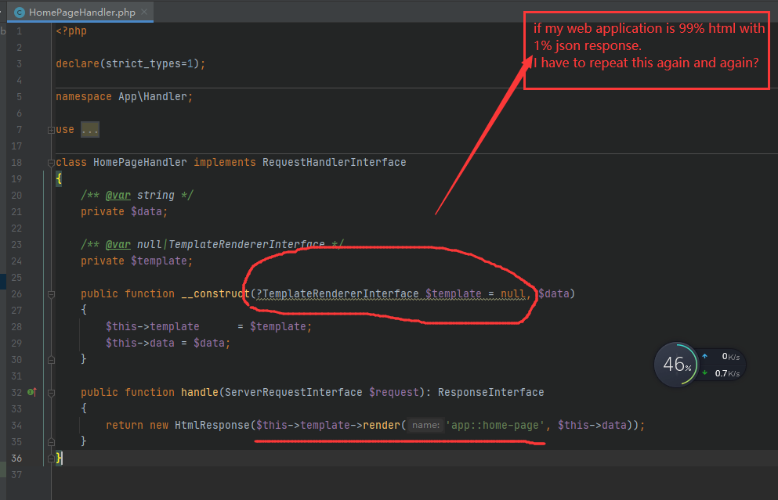Viewport: 778px width, 500px height.
Task: Collapse the HomePageHandler class fold marker on line 18
Action: pos(51,162)
